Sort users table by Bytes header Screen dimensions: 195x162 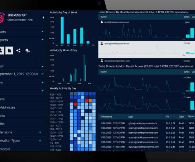point(187,17)
